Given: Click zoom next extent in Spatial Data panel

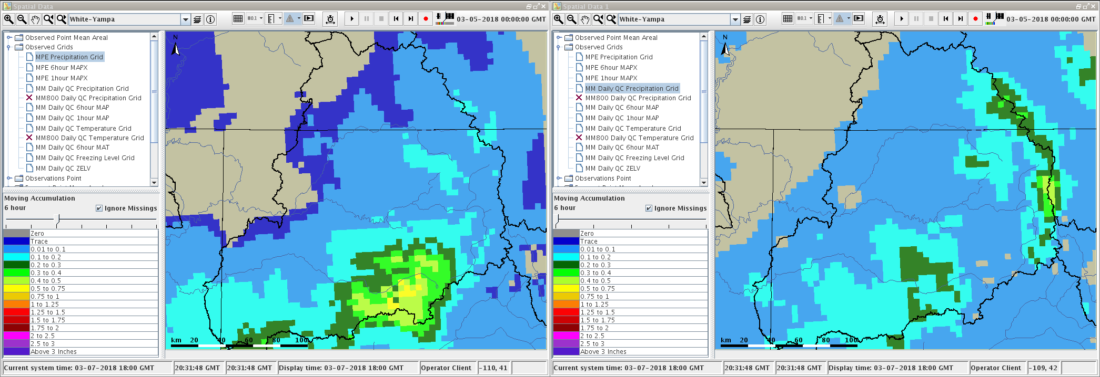Looking at the screenshot, I should tap(62, 19).
